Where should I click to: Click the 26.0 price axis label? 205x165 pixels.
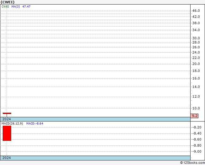(x=196, y=47)
